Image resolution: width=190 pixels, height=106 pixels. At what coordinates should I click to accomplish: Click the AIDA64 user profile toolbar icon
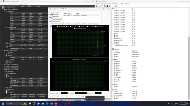pyautogui.click(x=107, y=6)
